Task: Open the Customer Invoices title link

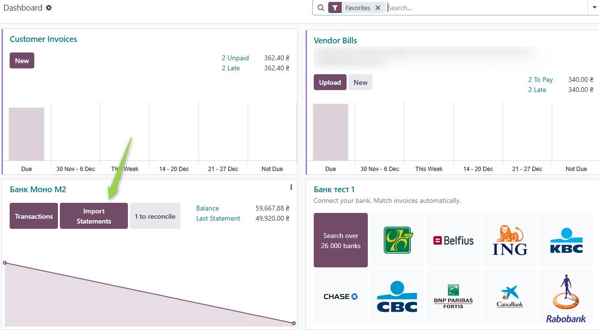Action: tap(43, 39)
